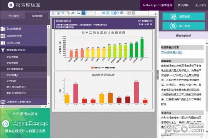The height and width of the screenshot is (139, 209).
Task: Click the solid blue square toolbar icon
Action: (83, 13)
